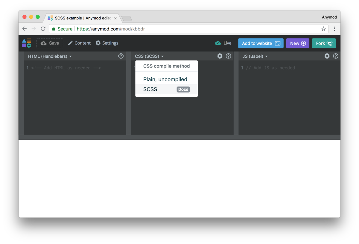Click inside the JS code editor
Viewport: 359px width, 244px height.
(289, 97)
